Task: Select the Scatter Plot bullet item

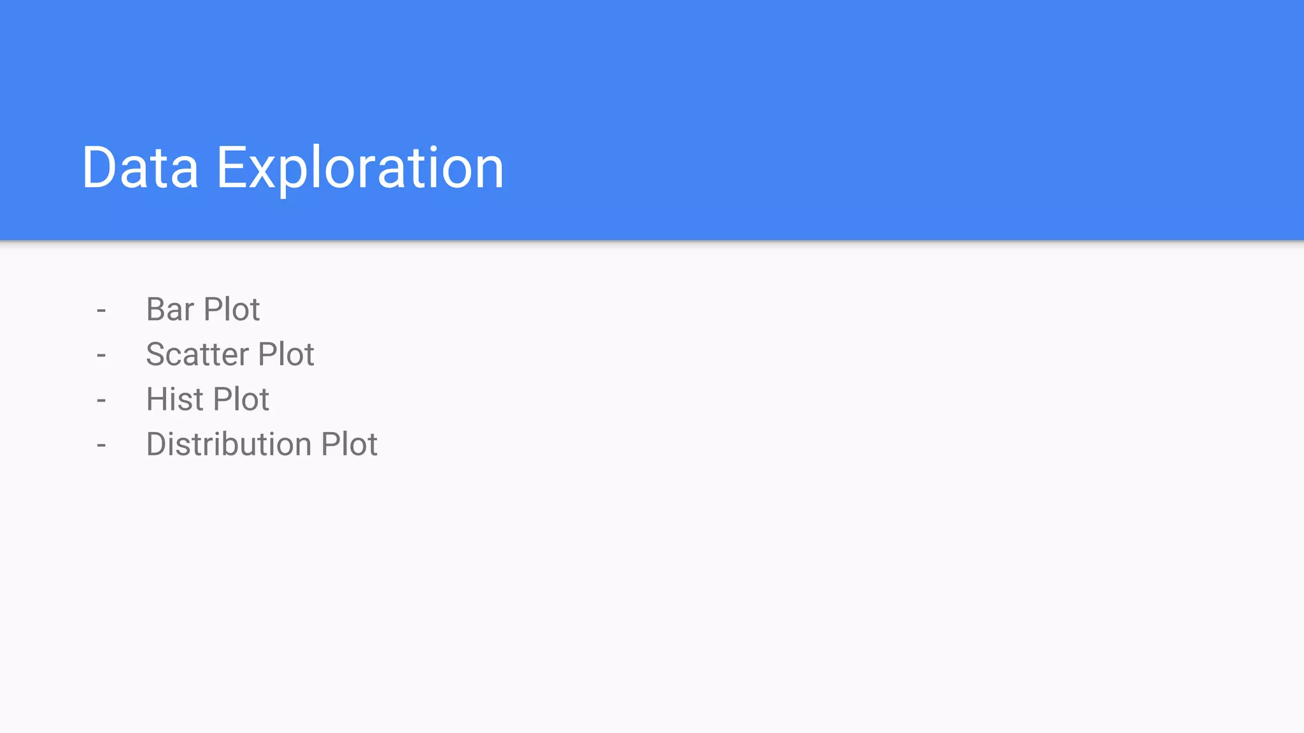Action: pos(230,354)
